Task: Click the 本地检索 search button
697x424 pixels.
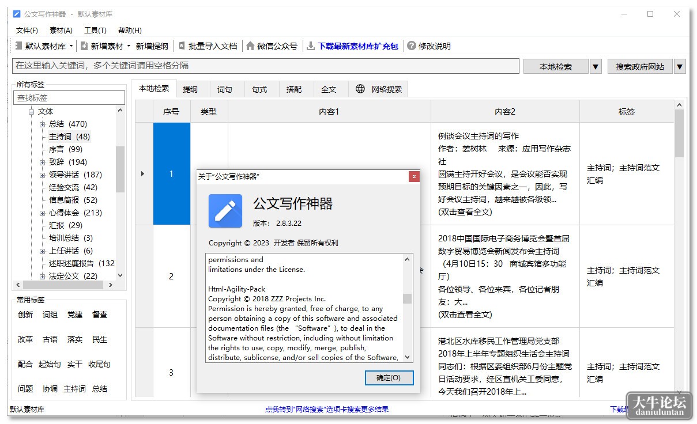Action: pos(556,67)
